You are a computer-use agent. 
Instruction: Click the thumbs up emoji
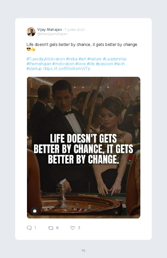point(33,49)
